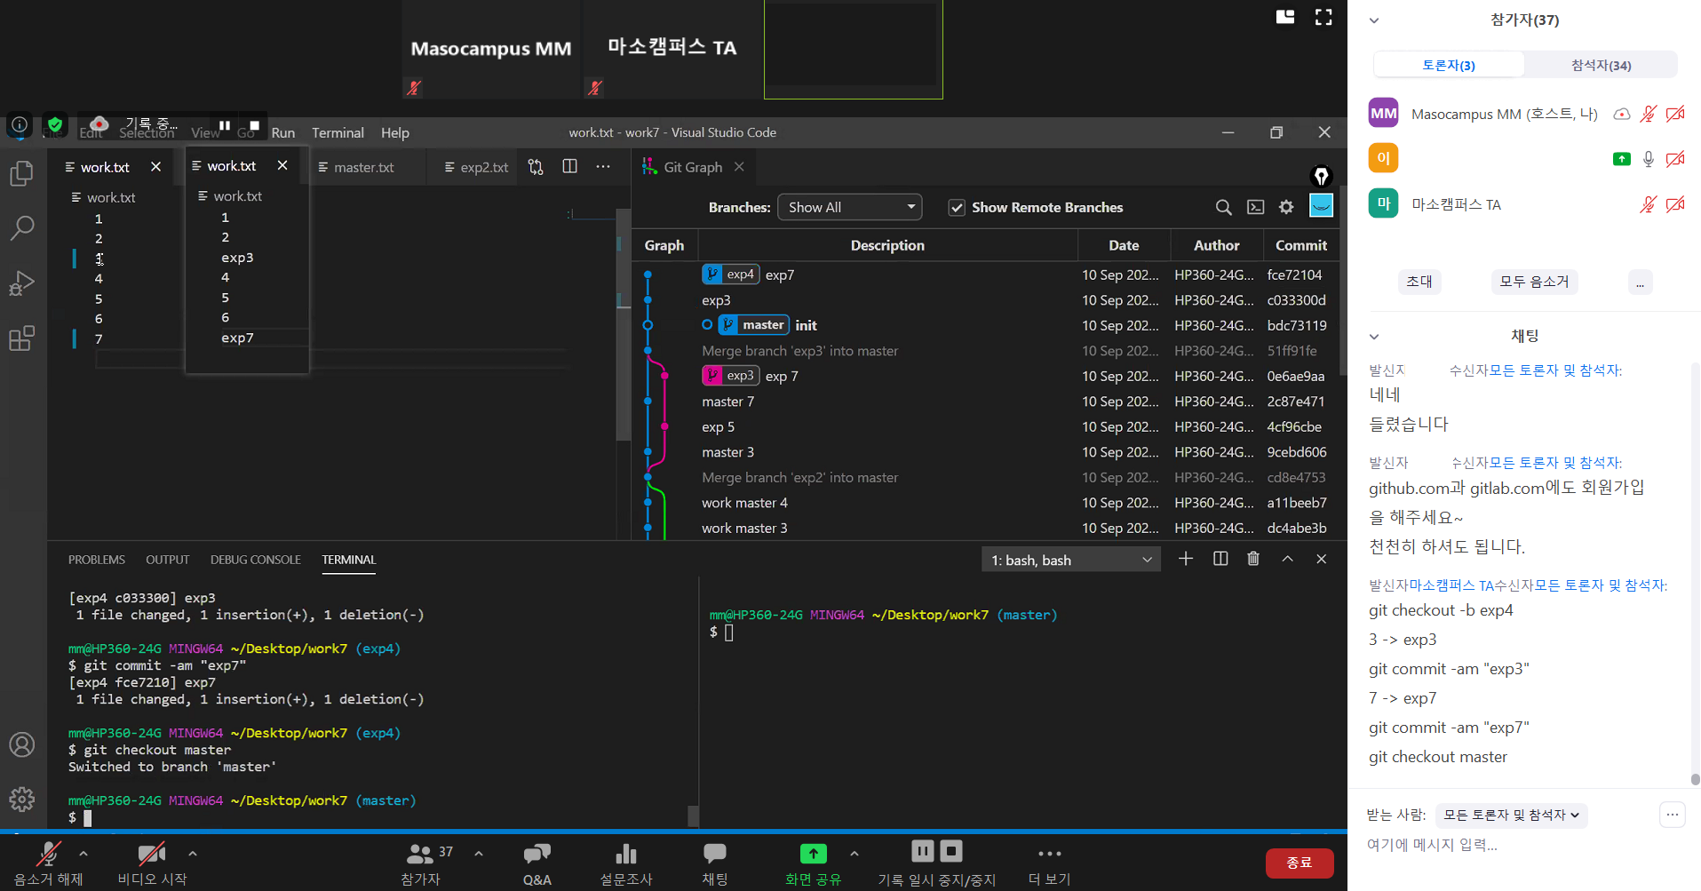
Task: Open the bash terminal selector dropdown
Action: [1070, 560]
